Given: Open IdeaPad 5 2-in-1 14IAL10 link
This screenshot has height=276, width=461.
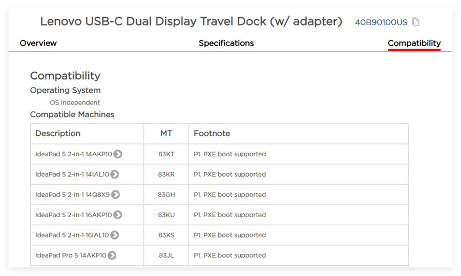Looking at the screenshot, I should [72, 175].
